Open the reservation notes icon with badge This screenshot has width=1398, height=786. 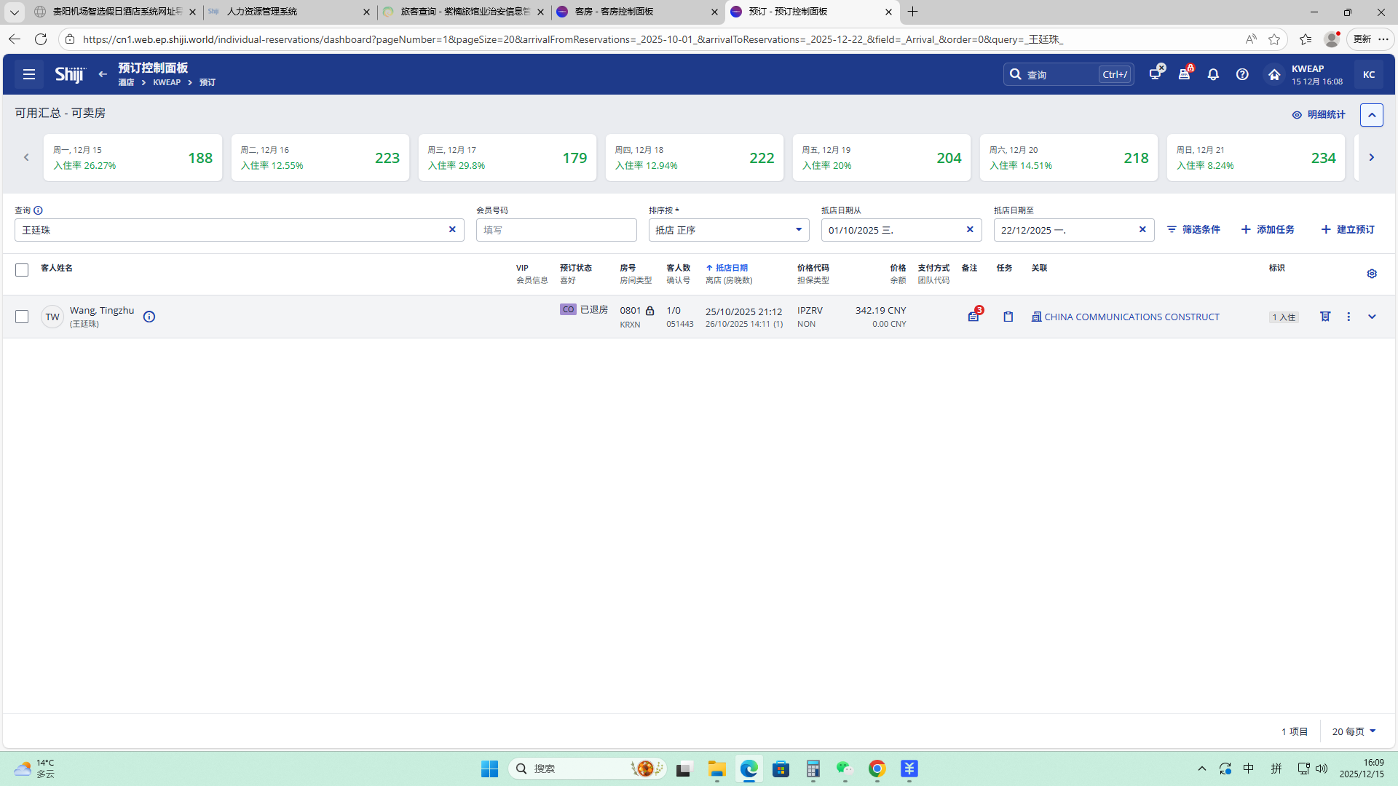974,317
